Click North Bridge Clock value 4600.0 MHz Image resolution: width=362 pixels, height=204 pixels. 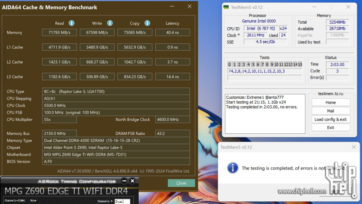173,119
